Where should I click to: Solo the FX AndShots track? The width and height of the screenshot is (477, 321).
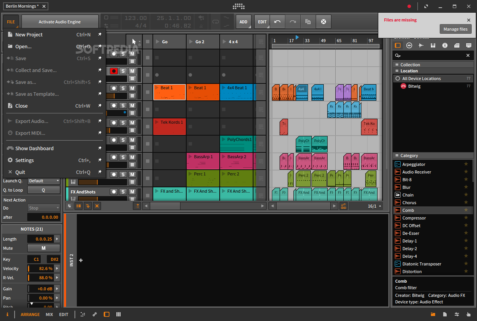(123, 192)
